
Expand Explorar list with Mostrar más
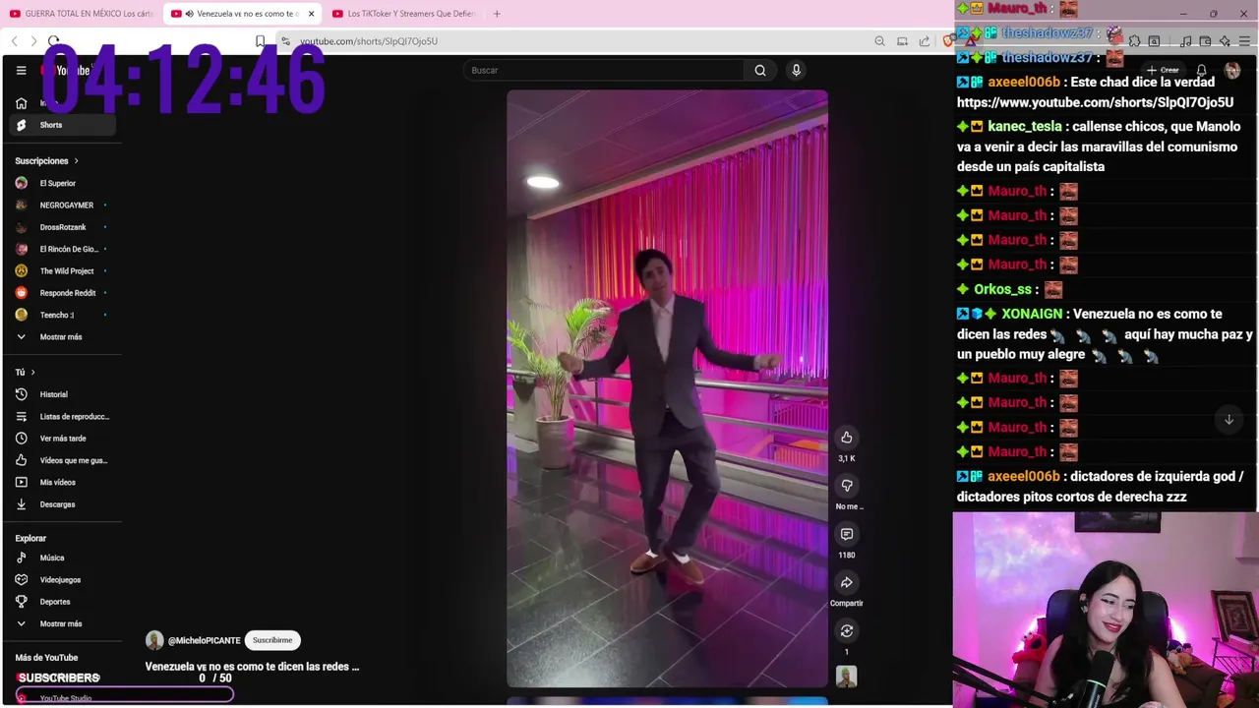(x=61, y=623)
